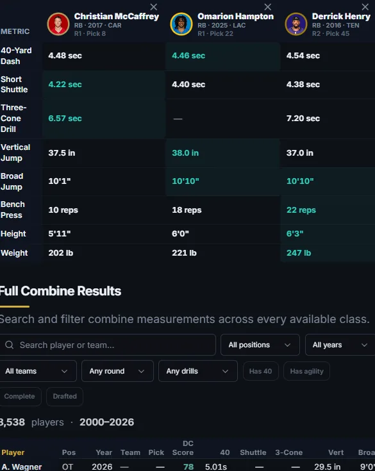Image resolution: width=375 pixels, height=471 pixels.
Task: Click the 78 DC Score for A. Wagner
Action: tap(188, 467)
